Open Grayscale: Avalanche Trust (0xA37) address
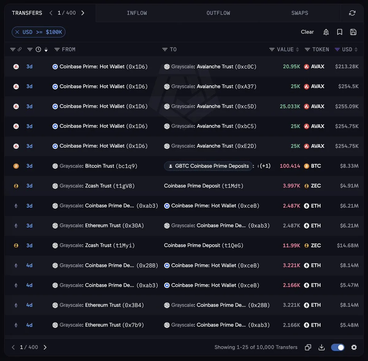This screenshot has width=368, height=361. (210, 86)
